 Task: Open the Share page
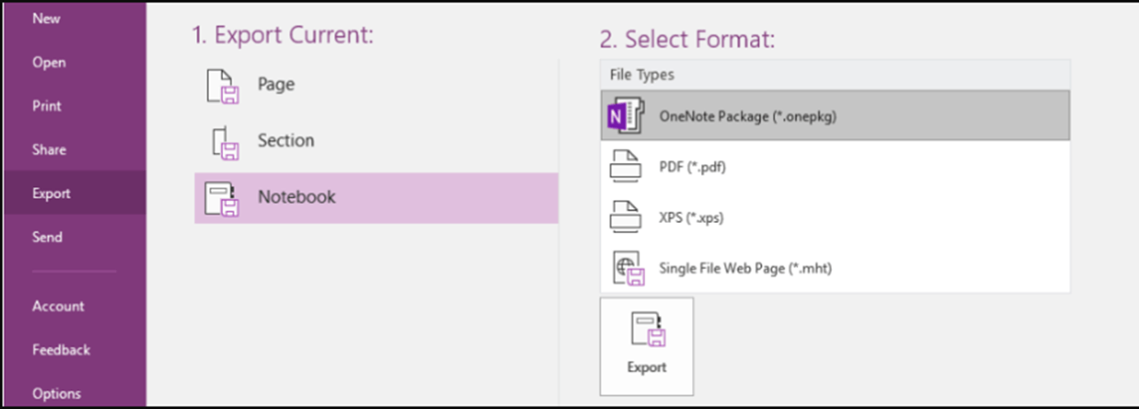coord(49,150)
